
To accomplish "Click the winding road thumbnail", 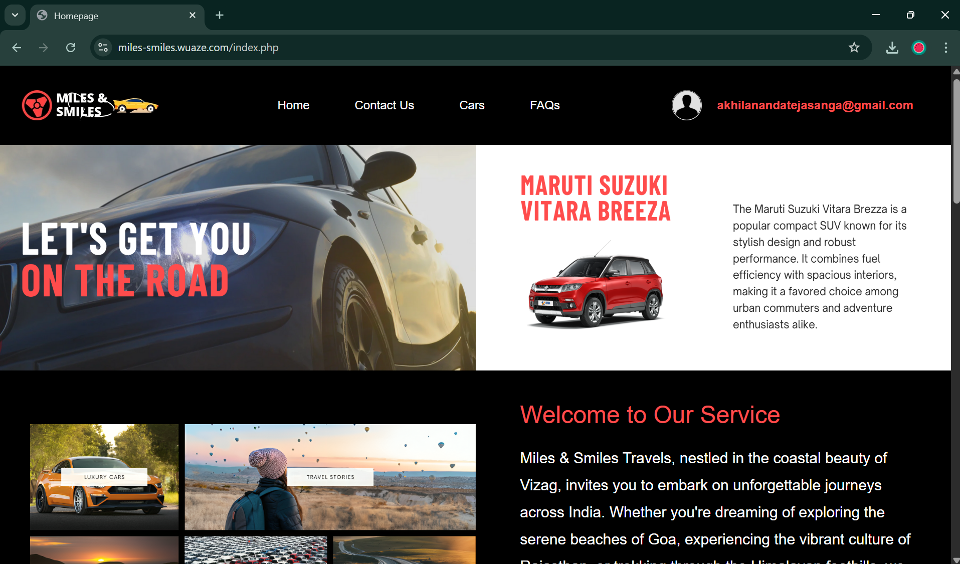I will click(x=404, y=550).
